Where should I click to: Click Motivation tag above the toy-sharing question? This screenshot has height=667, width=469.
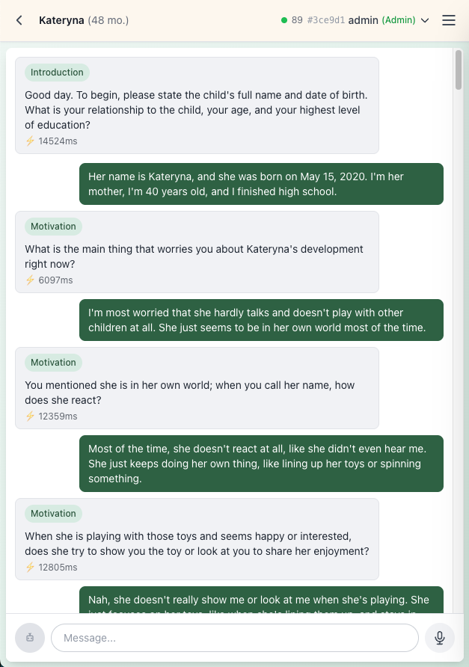pyautogui.click(x=53, y=514)
